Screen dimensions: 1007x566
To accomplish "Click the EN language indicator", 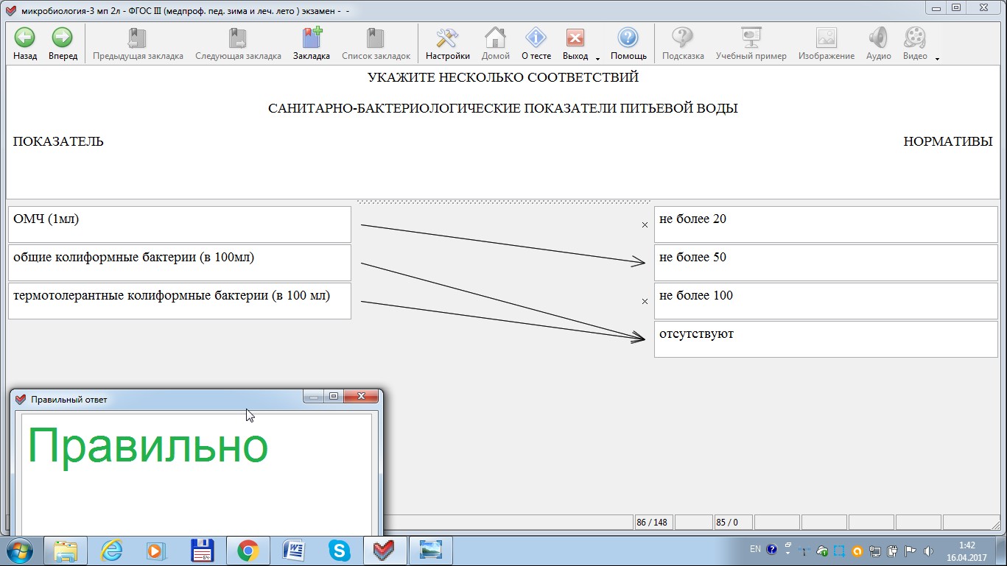I will click(x=755, y=549).
